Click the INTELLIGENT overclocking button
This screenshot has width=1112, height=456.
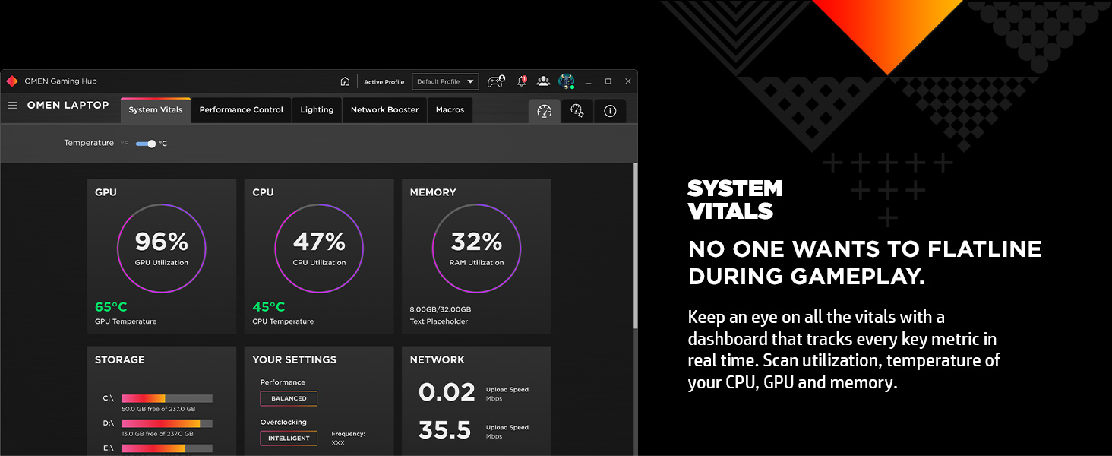(289, 439)
